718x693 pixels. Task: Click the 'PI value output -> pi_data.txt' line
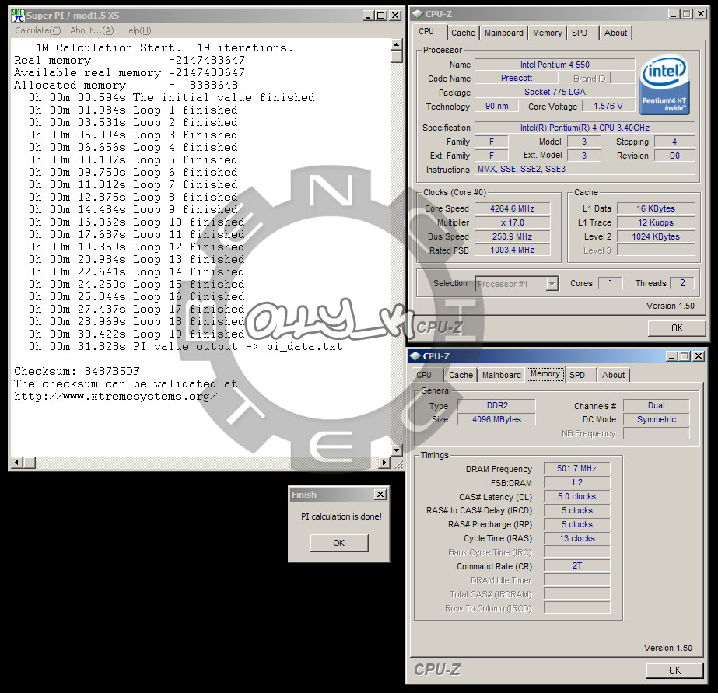[x=185, y=347]
